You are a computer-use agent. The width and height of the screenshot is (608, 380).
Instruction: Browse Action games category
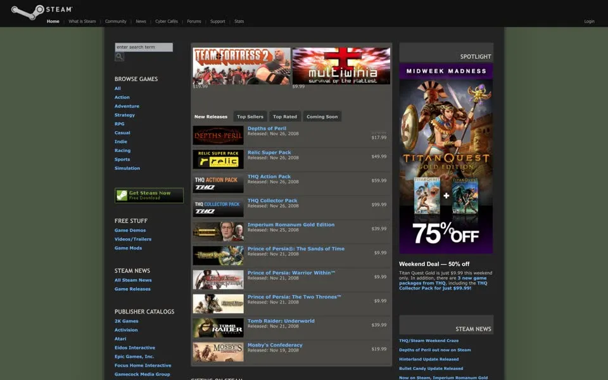coord(122,98)
